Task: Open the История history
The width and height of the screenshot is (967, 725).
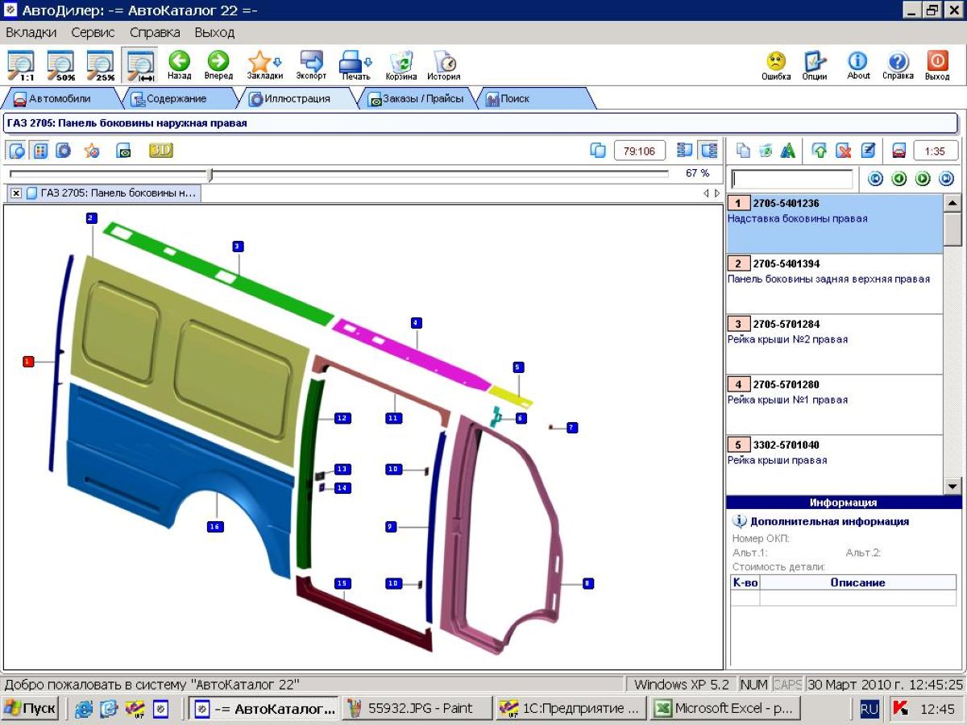Action: [x=444, y=65]
